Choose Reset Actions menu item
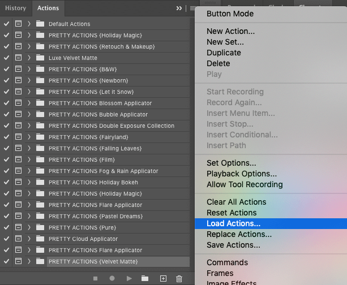The height and width of the screenshot is (285, 347). click(x=271, y=213)
